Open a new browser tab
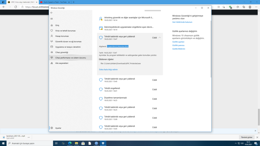 point(74,2)
